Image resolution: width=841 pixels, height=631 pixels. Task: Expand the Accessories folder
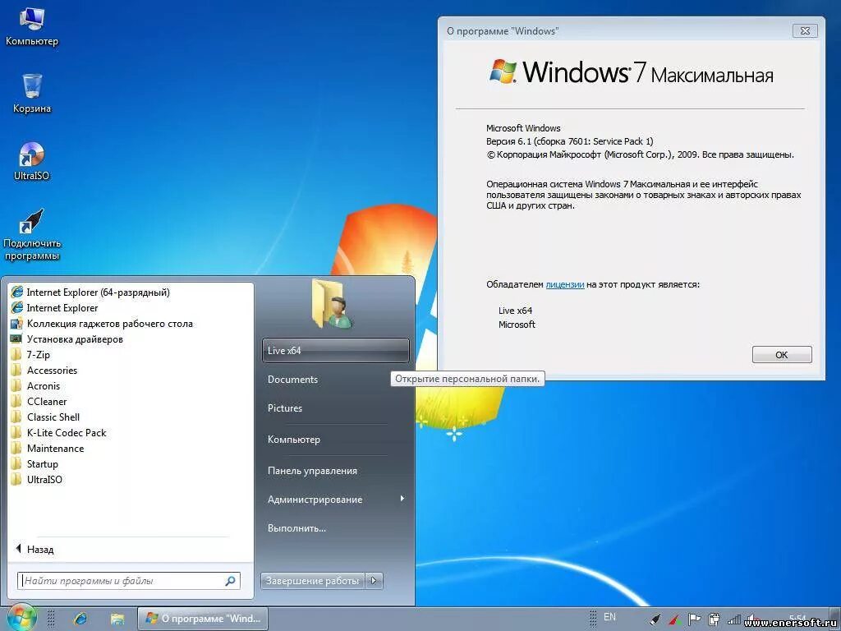click(x=44, y=371)
